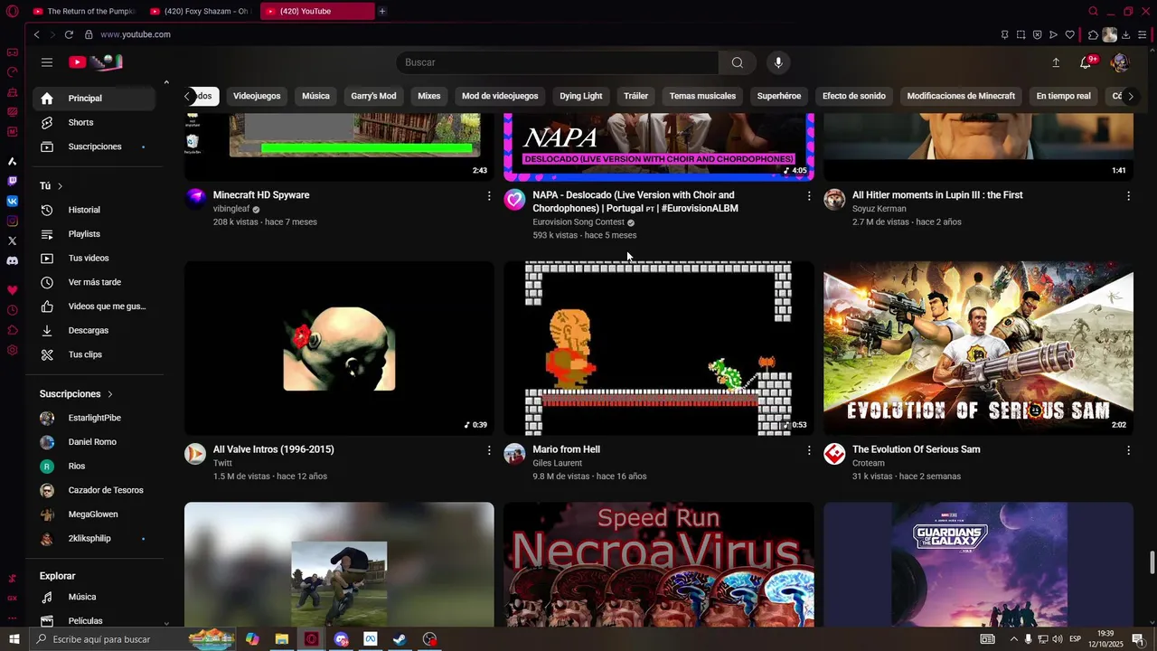Open Steam from the Windows taskbar

click(399, 639)
